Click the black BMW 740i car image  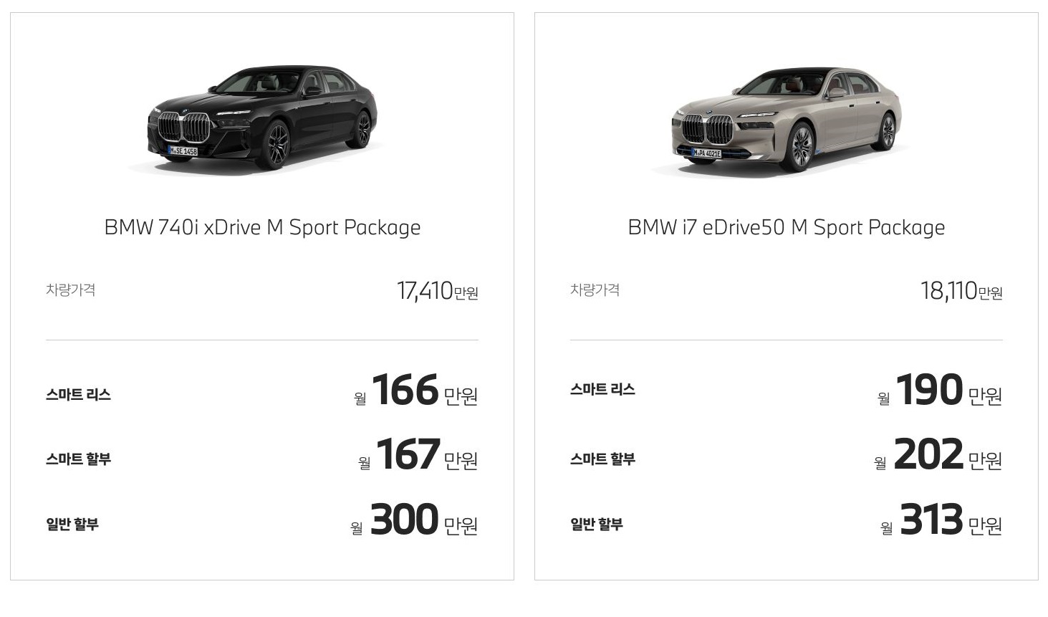pyautogui.click(x=262, y=118)
